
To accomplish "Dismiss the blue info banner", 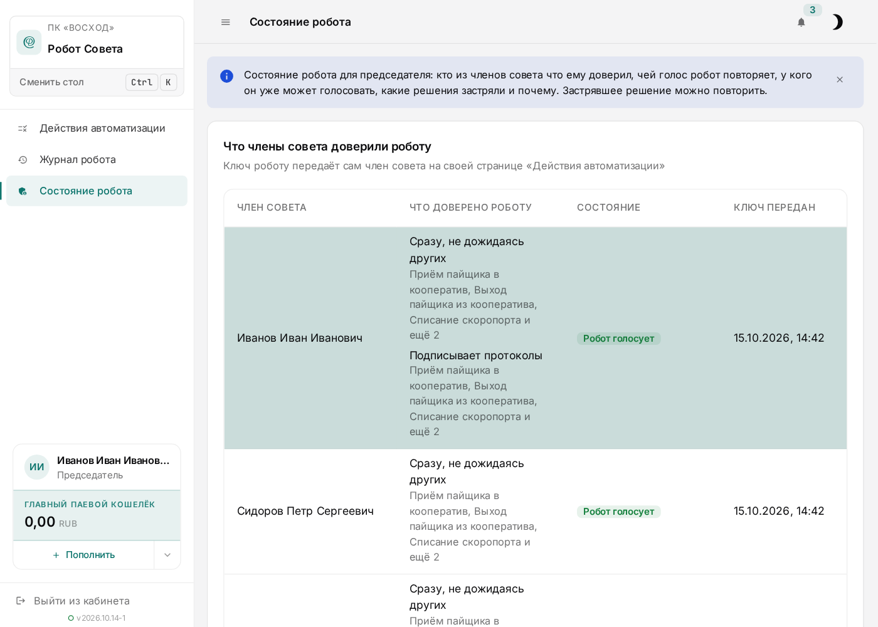I will [840, 80].
